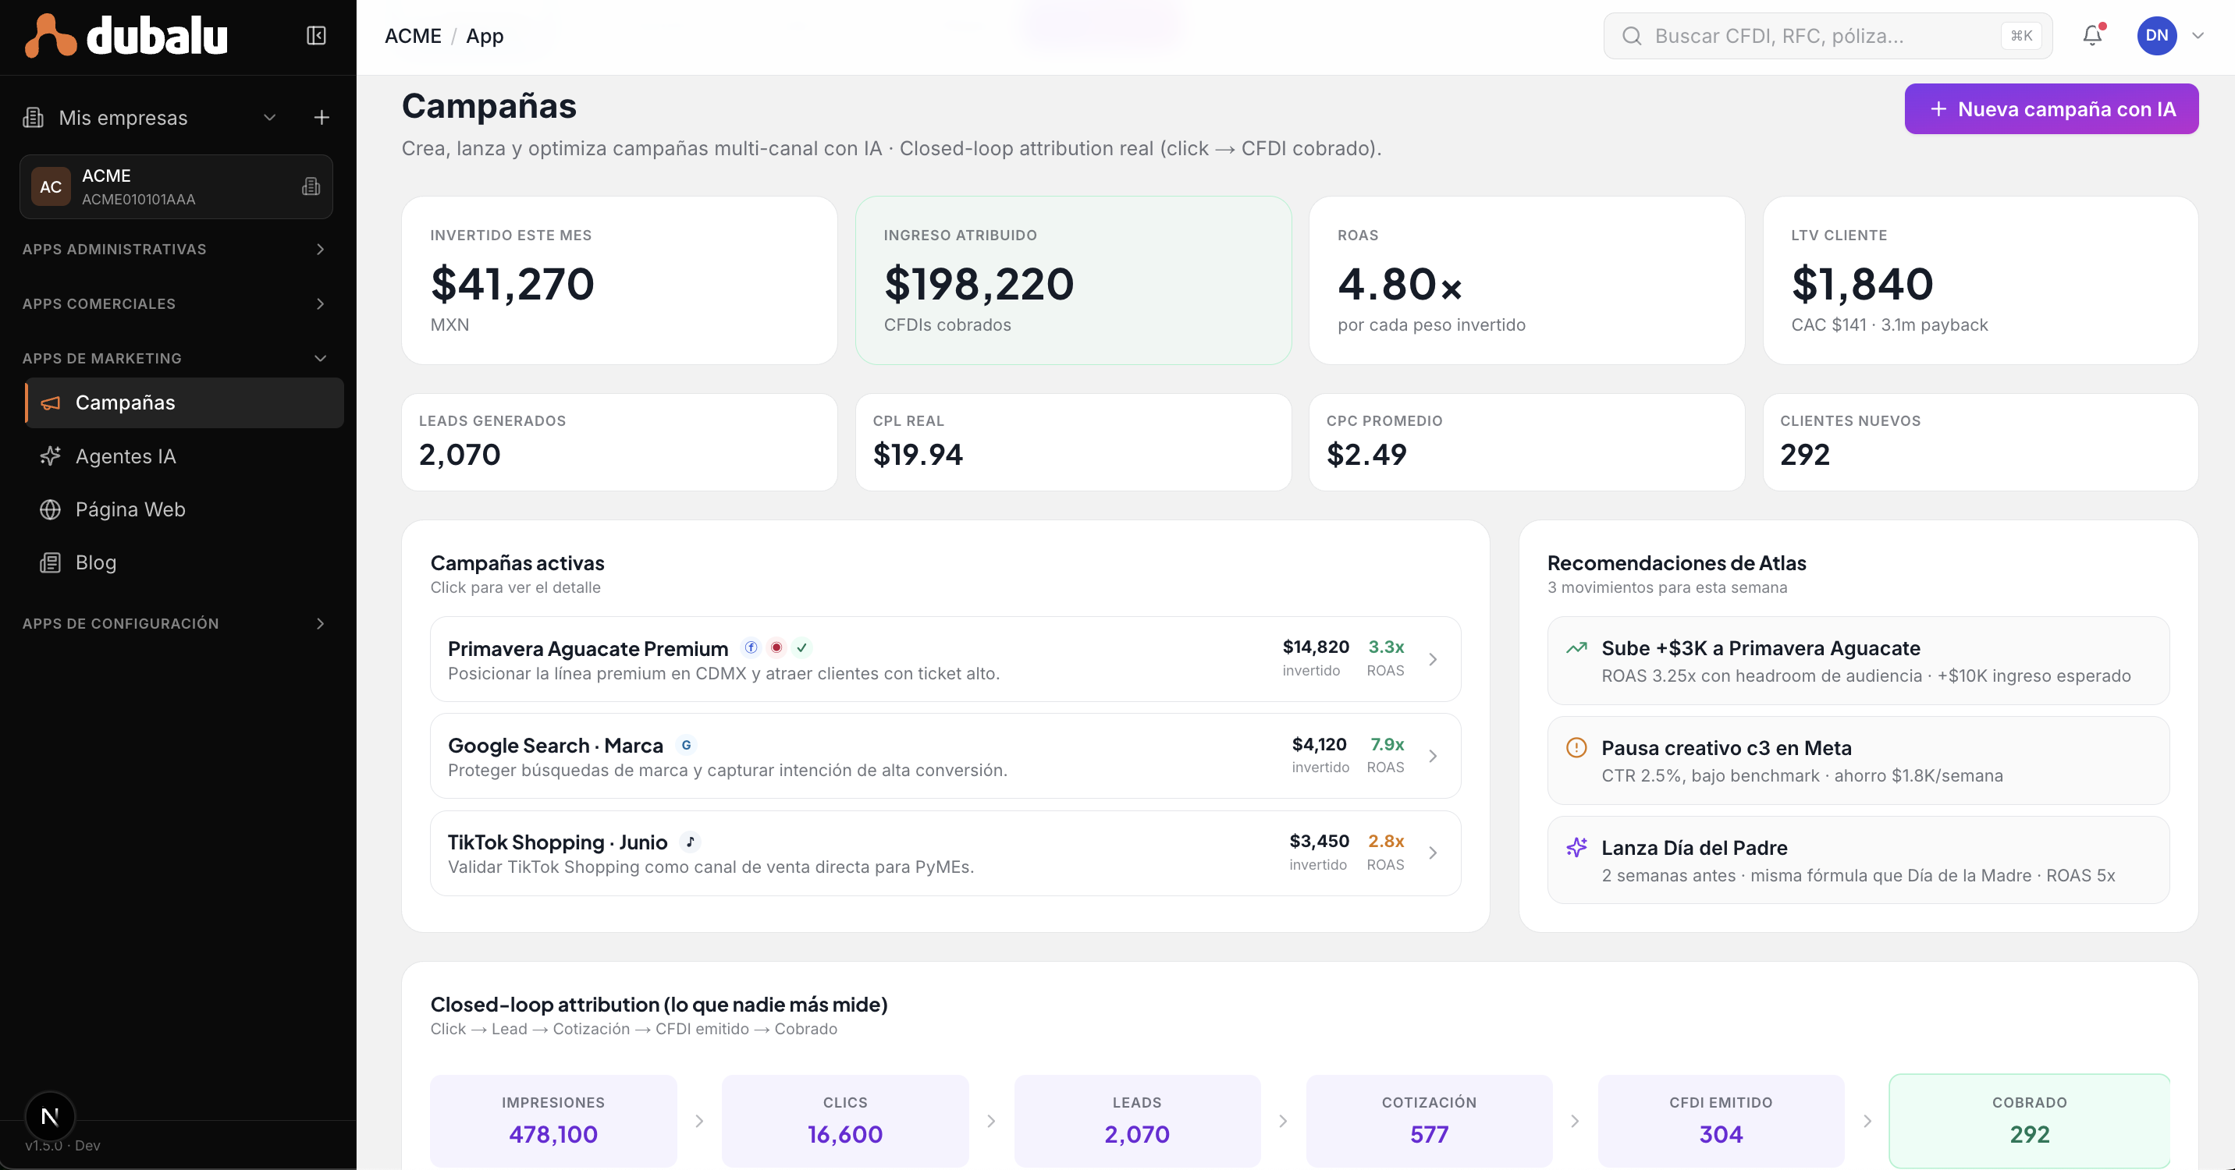
Task: Open TikTok Shopping · Junio detail chevron
Action: (x=1433, y=853)
